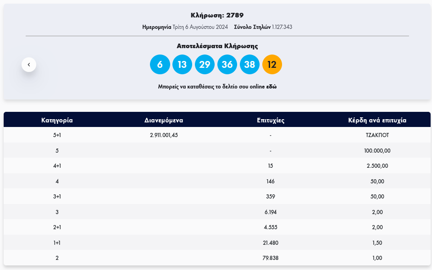Select the blue ball number 38
432x270 pixels.
[x=249, y=65]
